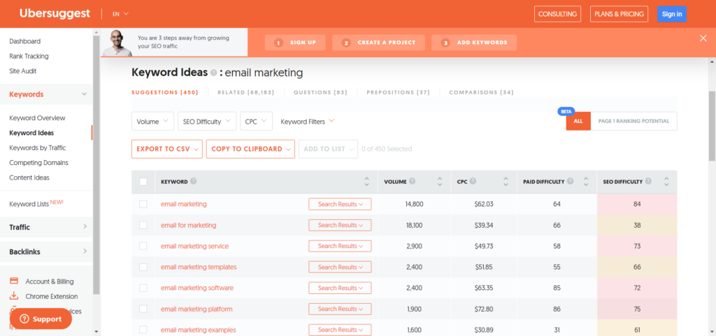Viewport: 716px width, 336px height.
Task: Expand the Keyword Filters options
Action: pyautogui.click(x=308, y=122)
